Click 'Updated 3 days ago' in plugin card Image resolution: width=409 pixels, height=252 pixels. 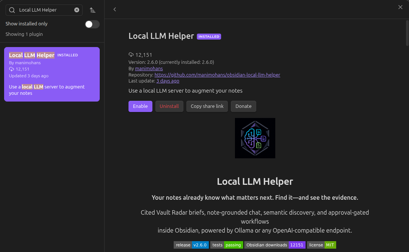pyautogui.click(x=29, y=76)
